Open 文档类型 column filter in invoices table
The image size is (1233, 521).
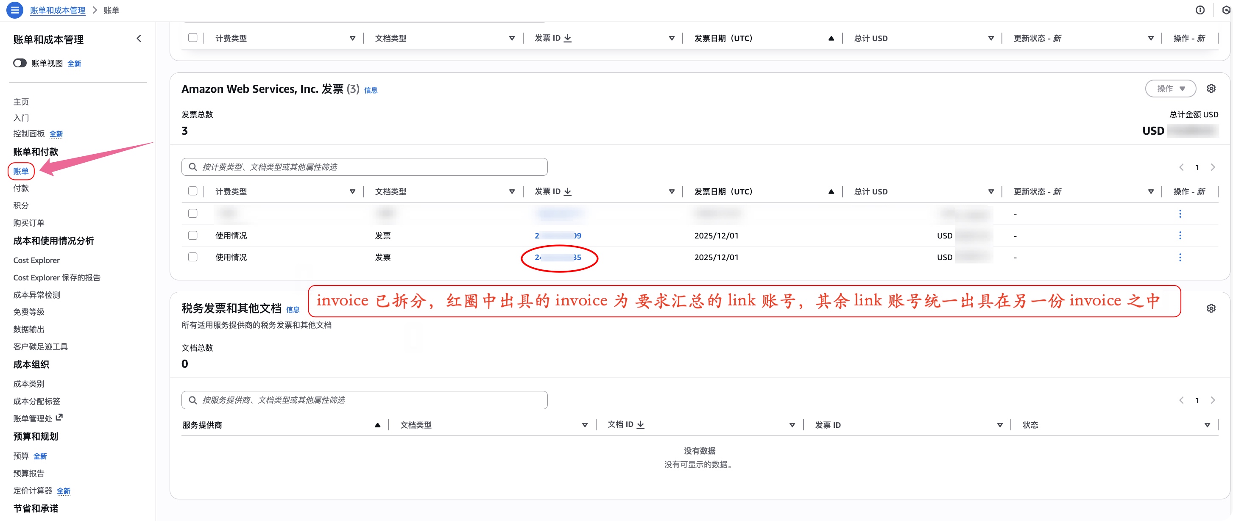click(x=512, y=192)
